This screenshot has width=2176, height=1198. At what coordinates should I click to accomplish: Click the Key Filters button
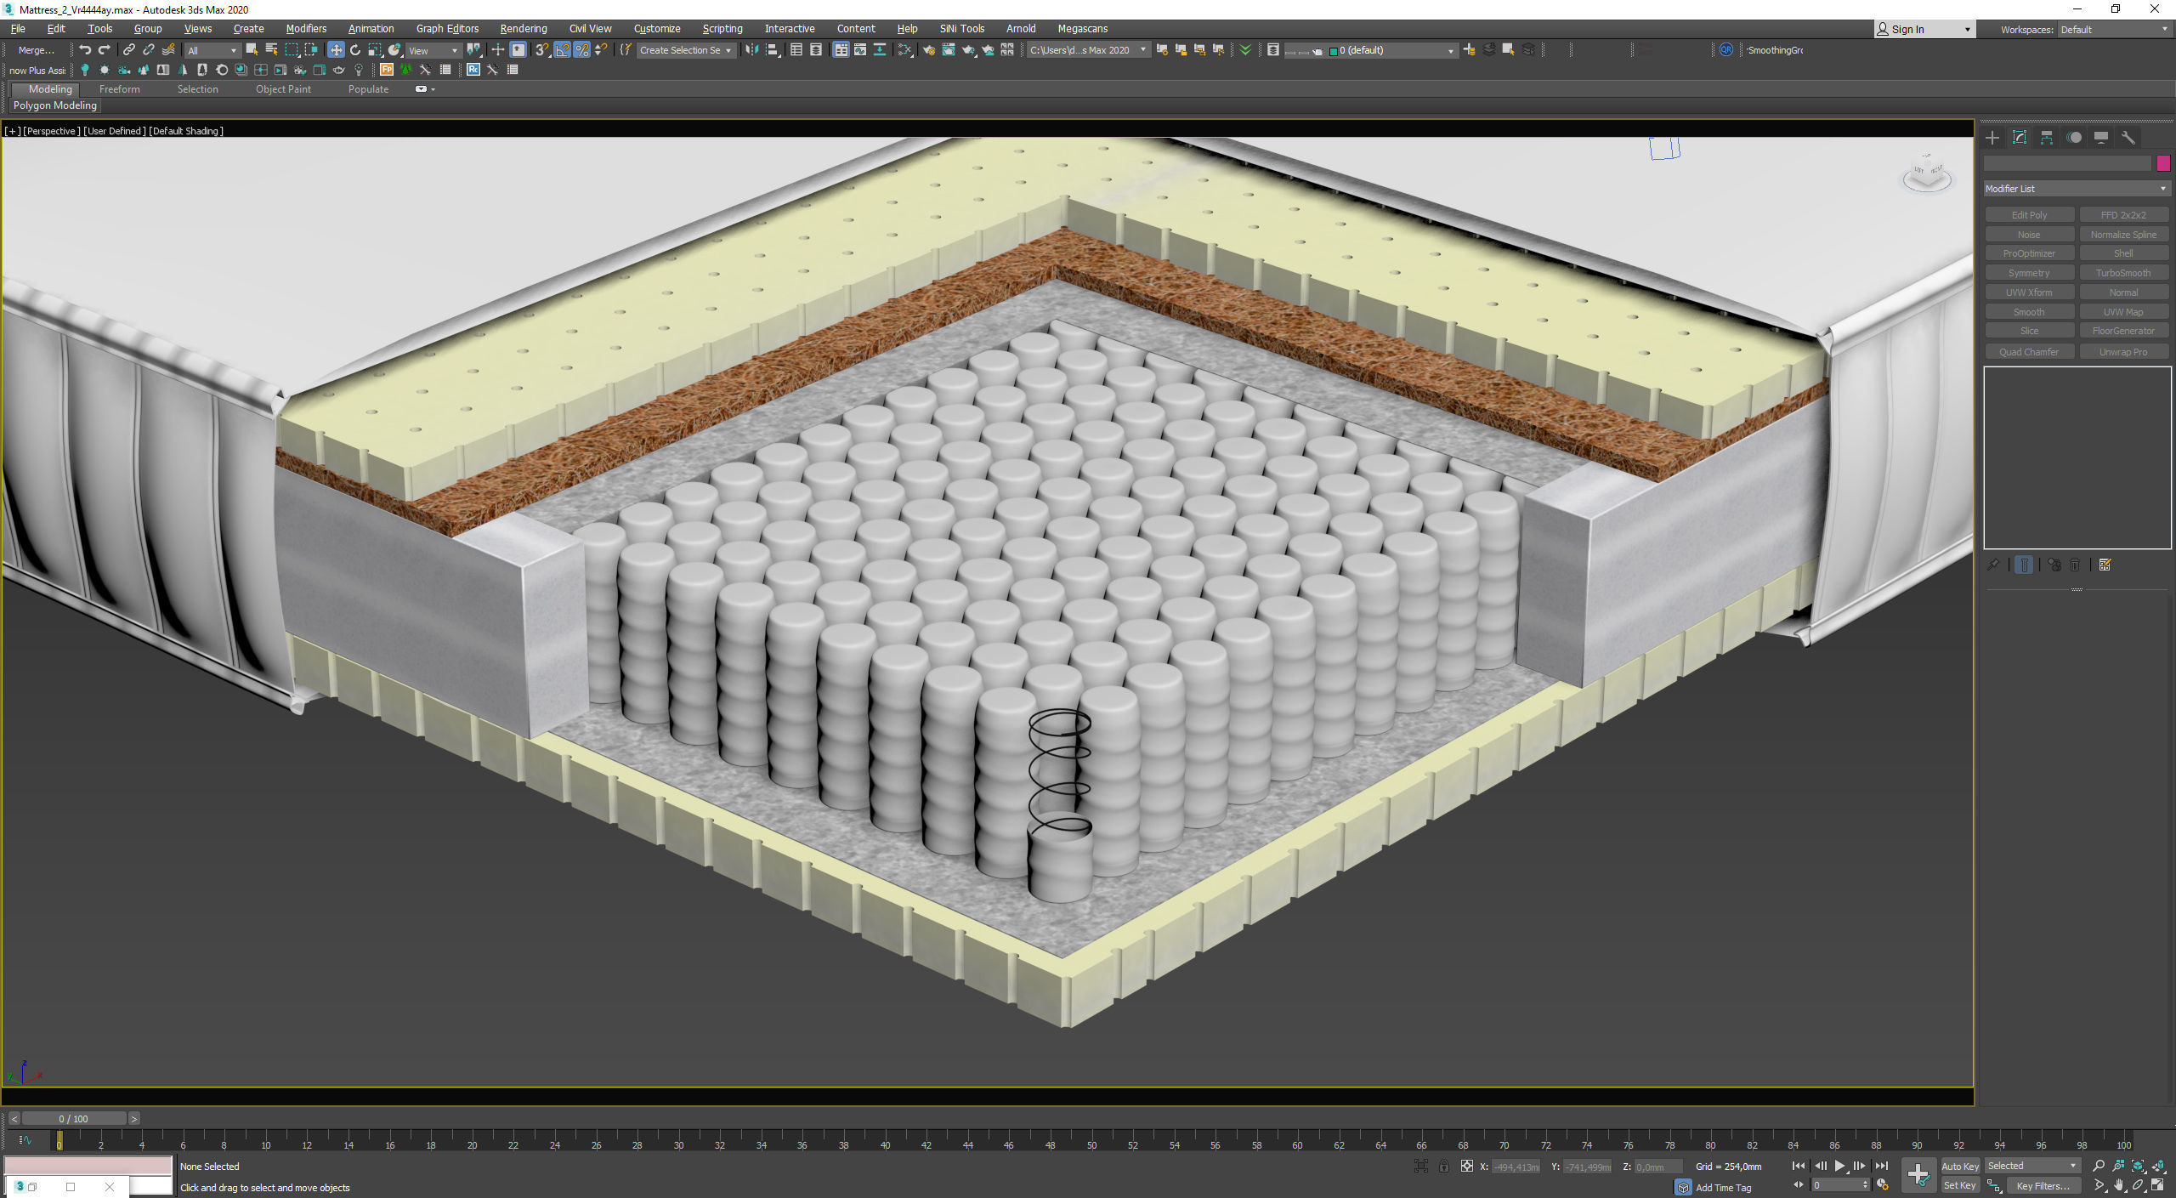(2044, 1185)
